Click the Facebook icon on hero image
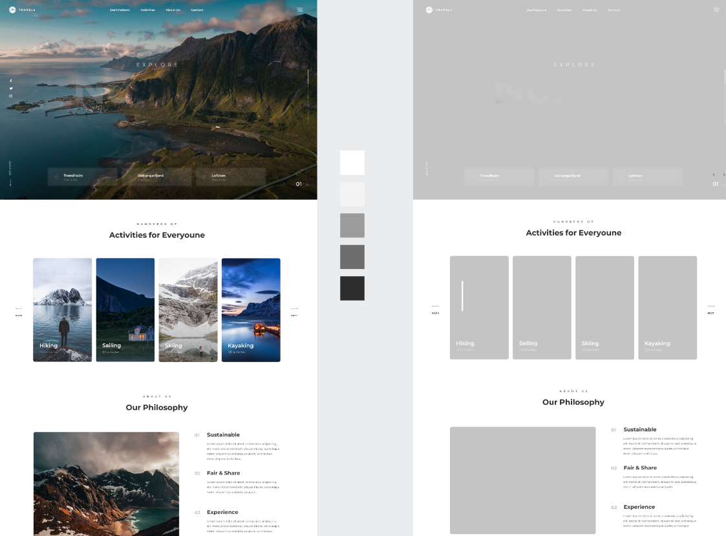Viewport: 726px width, 536px height. tap(11, 81)
